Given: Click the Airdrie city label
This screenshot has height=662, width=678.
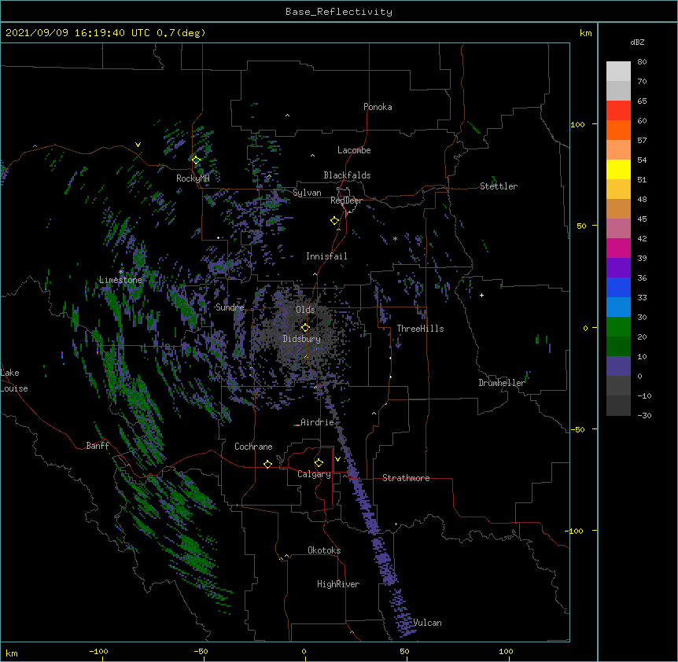Looking at the screenshot, I should pyautogui.click(x=317, y=422).
